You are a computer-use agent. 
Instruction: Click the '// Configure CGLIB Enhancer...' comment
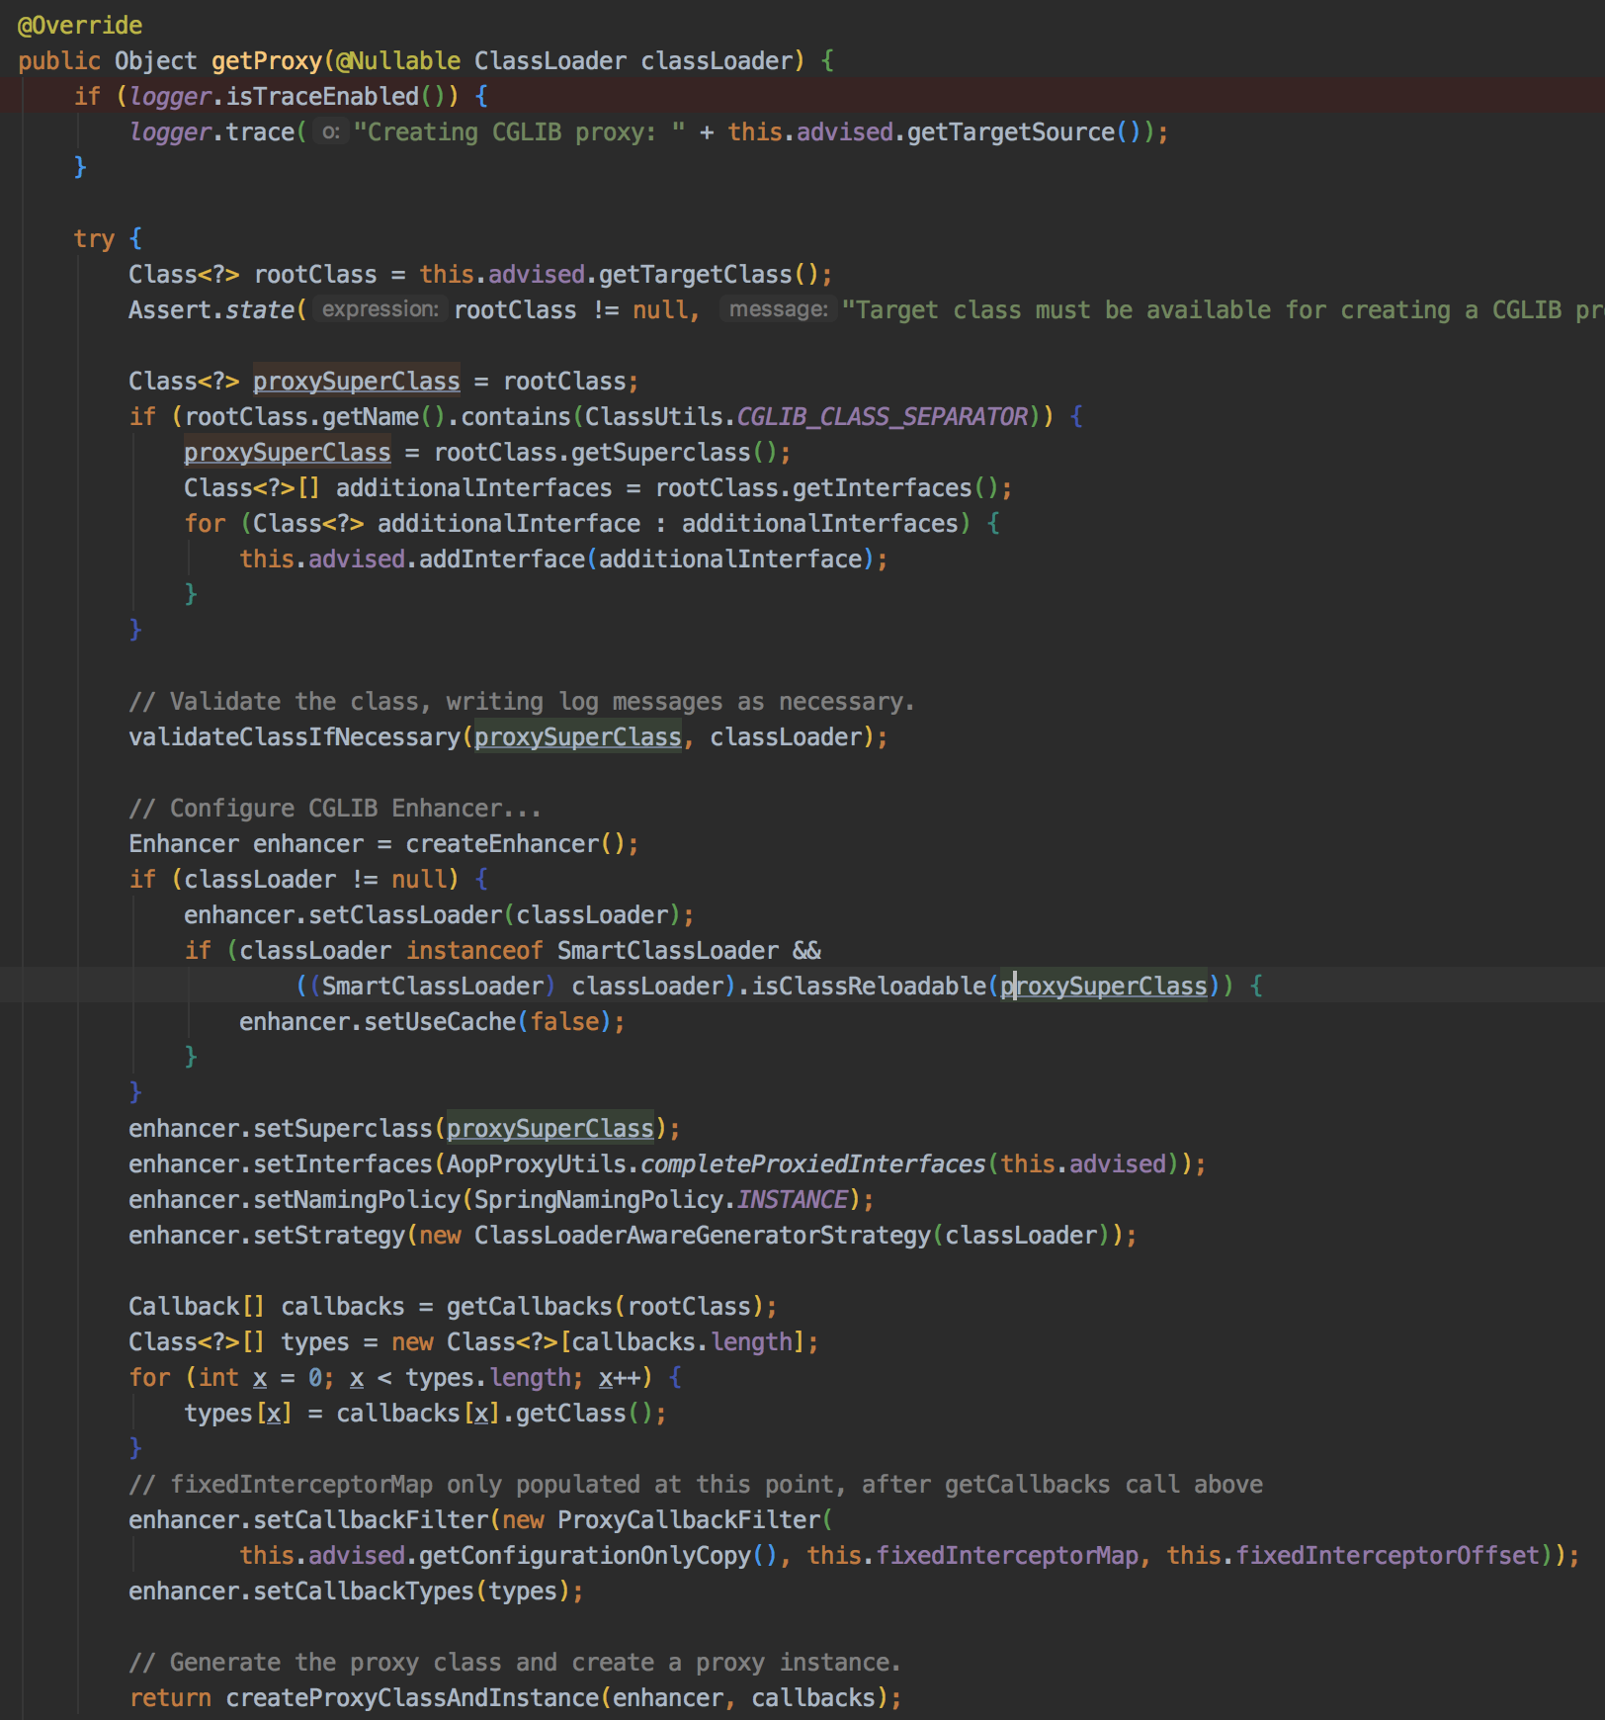335,808
